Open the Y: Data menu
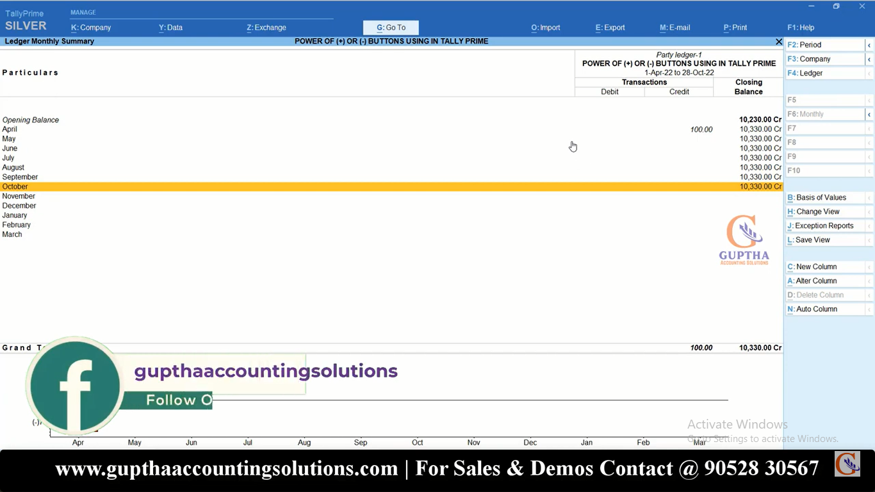This screenshot has width=875, height=492. [170, 28]
